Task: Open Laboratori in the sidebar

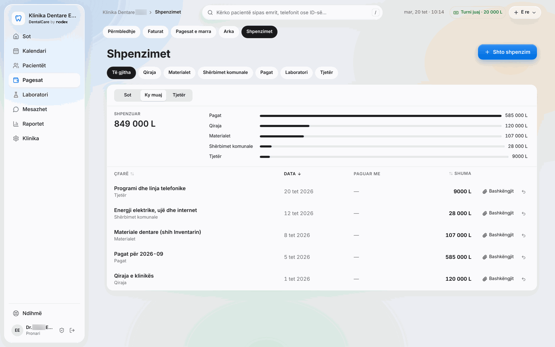Action: point(44,95)
